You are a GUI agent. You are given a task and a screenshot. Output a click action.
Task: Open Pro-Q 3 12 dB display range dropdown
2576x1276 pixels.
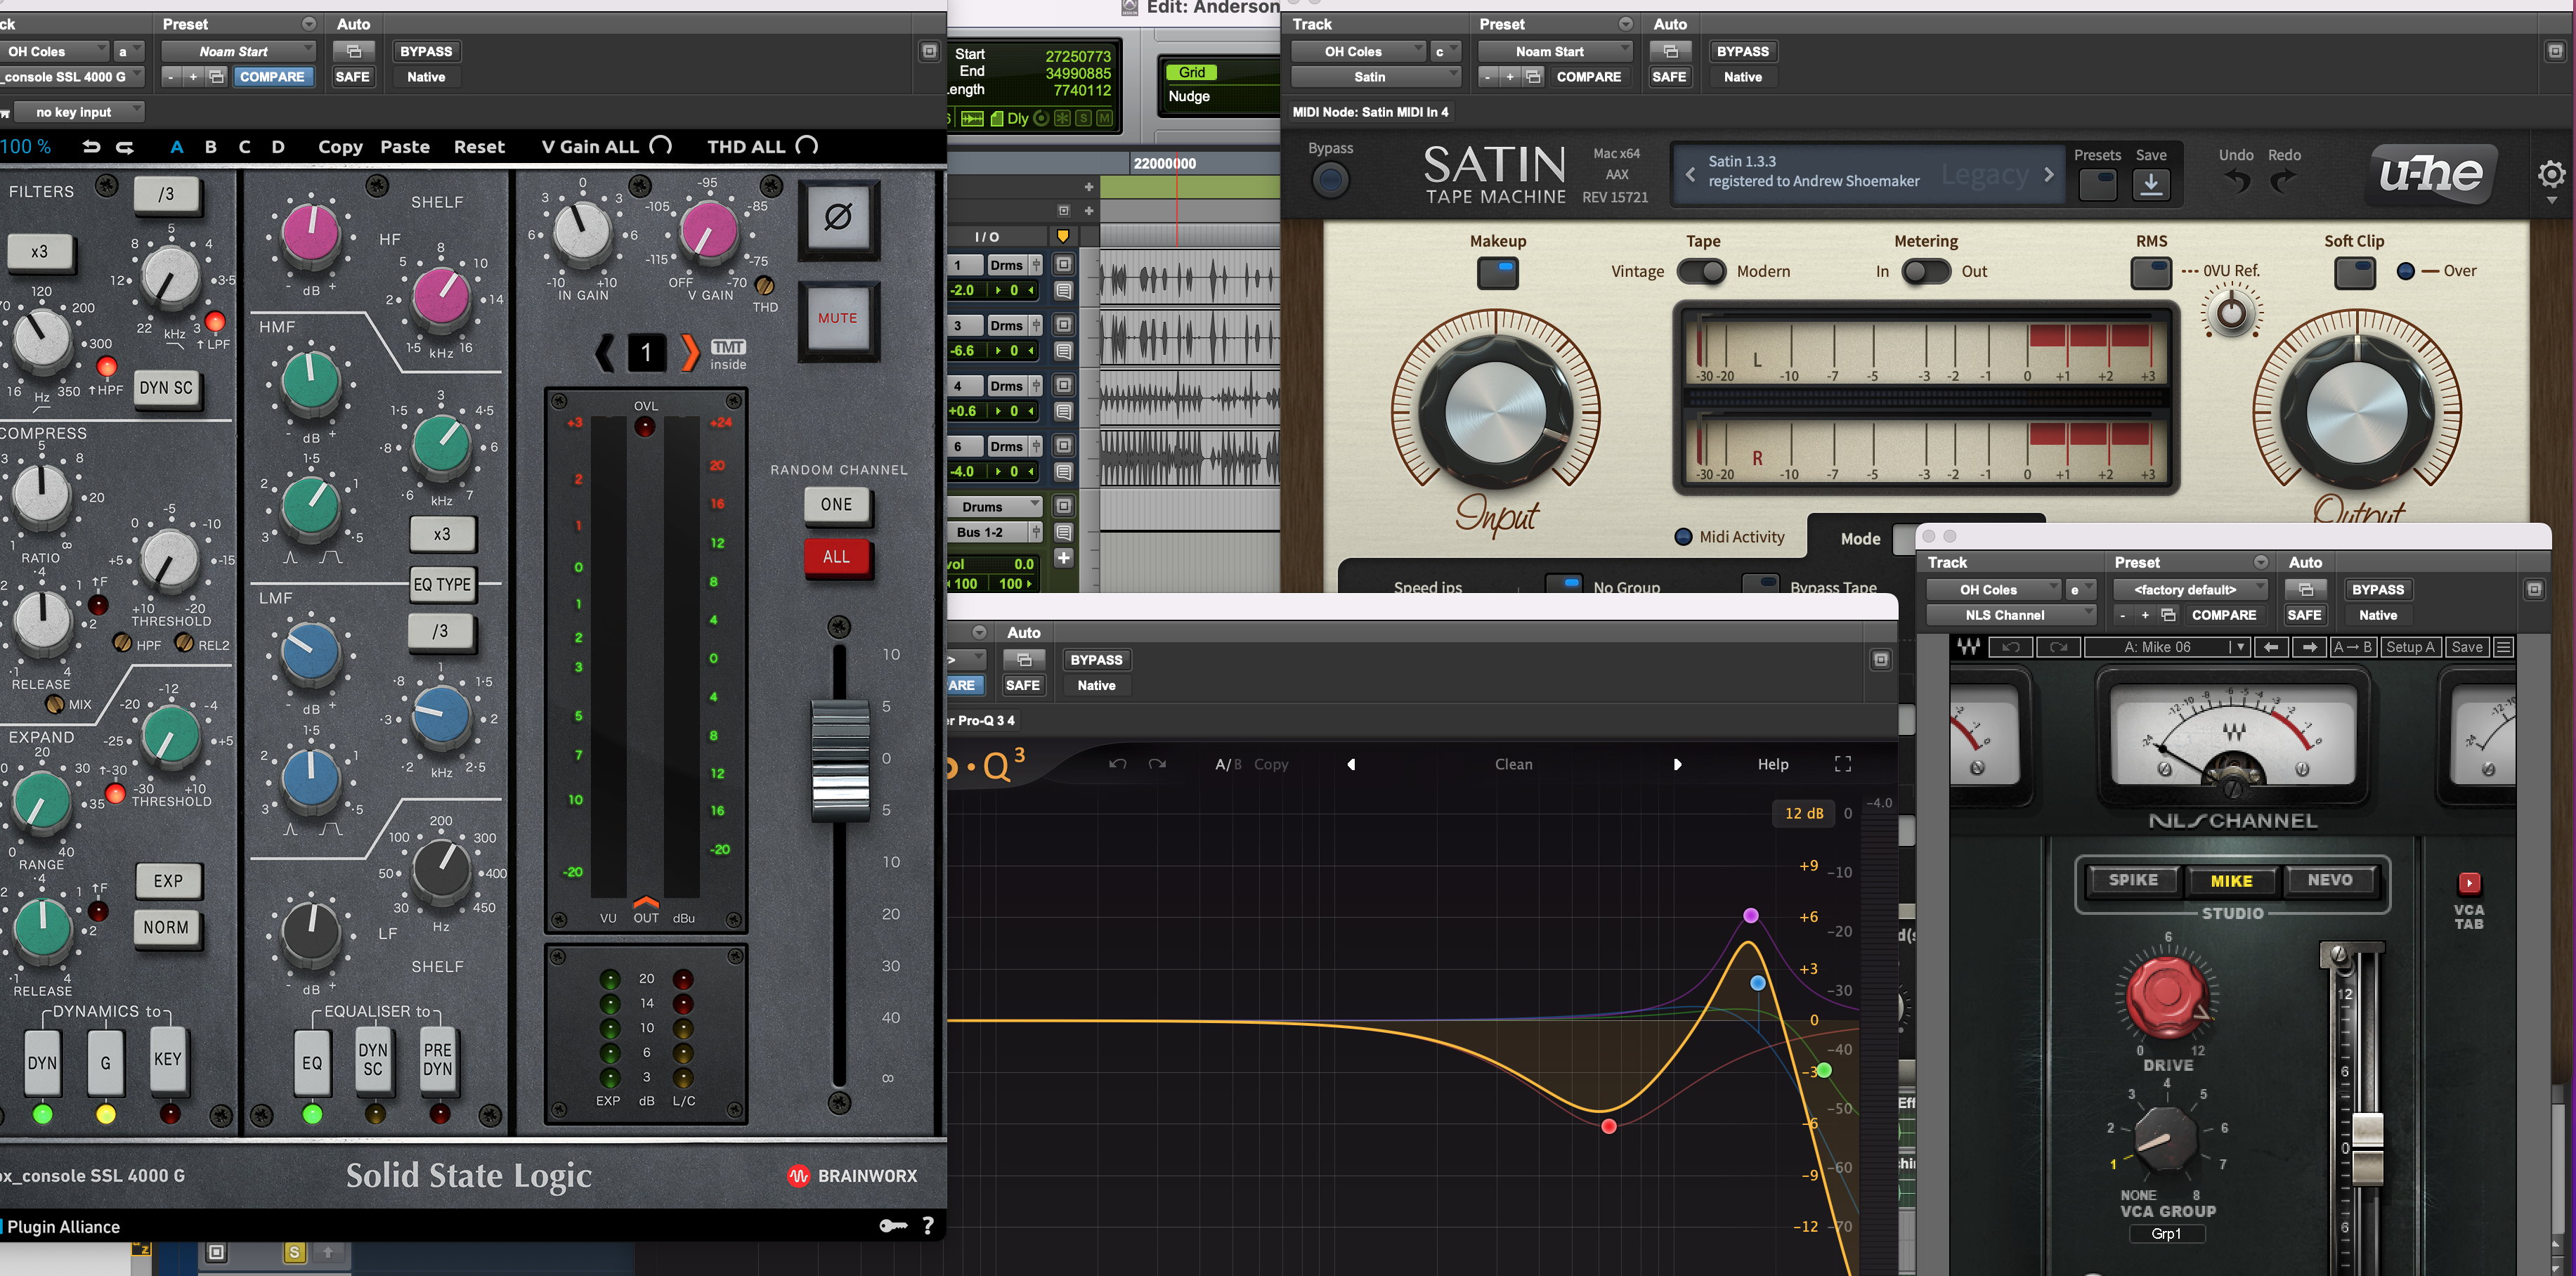click(x=1804, y=813)
